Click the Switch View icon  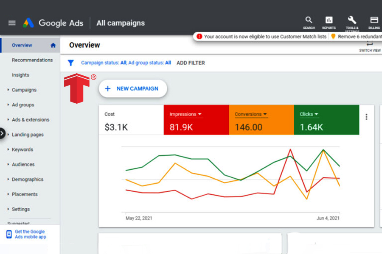(x=370, y=44)
